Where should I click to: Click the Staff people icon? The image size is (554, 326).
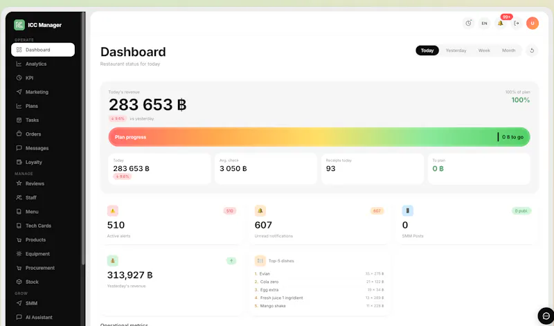click(x=19, y=197)
